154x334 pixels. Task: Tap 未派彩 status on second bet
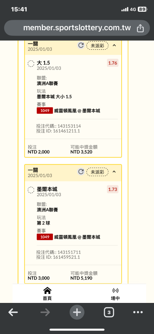click(x=97, y=172)
